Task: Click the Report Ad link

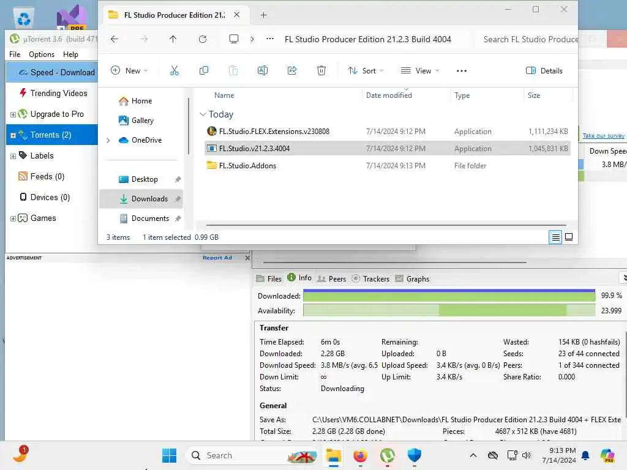Action: coord(217,258)
